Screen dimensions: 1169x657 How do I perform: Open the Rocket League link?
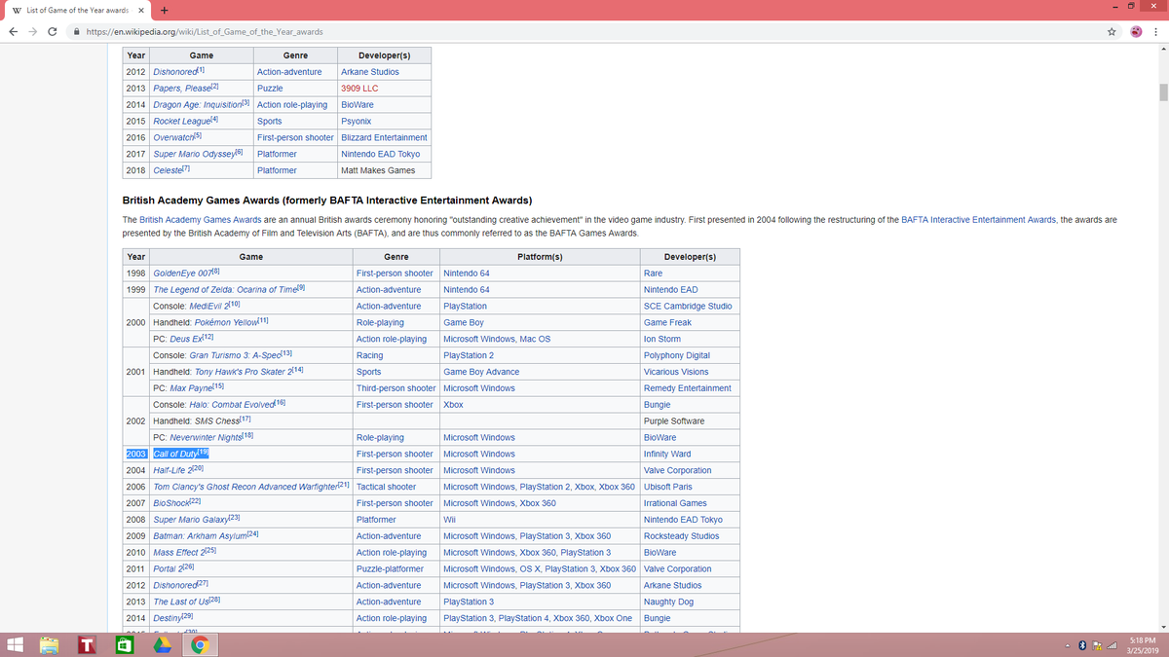(x=182, y=122)
